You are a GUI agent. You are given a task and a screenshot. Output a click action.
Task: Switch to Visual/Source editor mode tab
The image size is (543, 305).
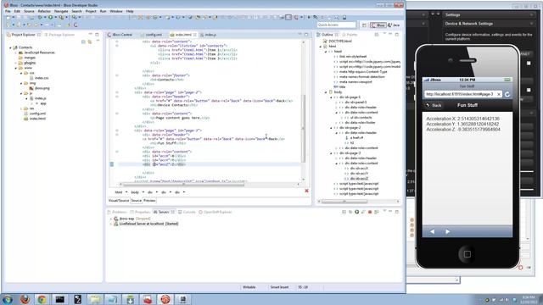(x=119, y=201)
